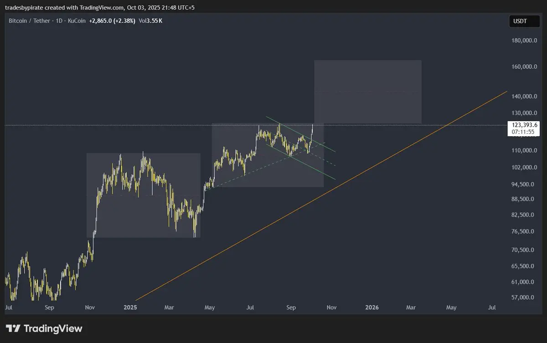Viewport: 547px width, 343px height.
Task: Select the lower green channel line
Action: [301, 162]
